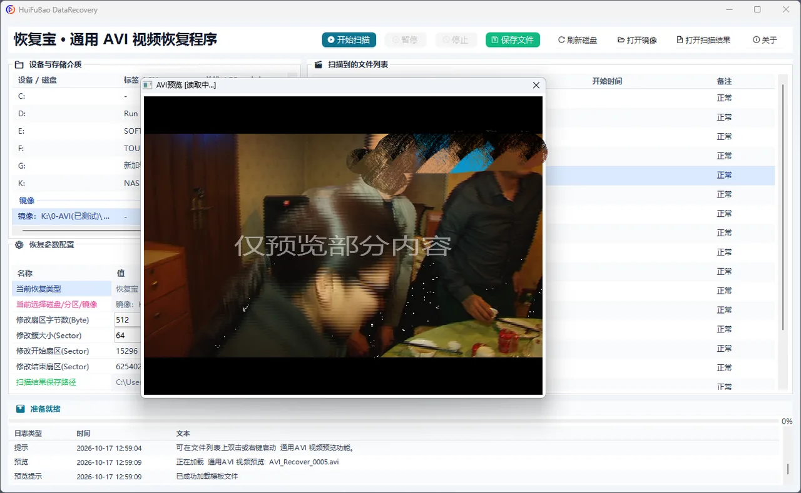
Task: Click the 修改扇区字节数(Byte) label
Action: (x=53, y=320)
